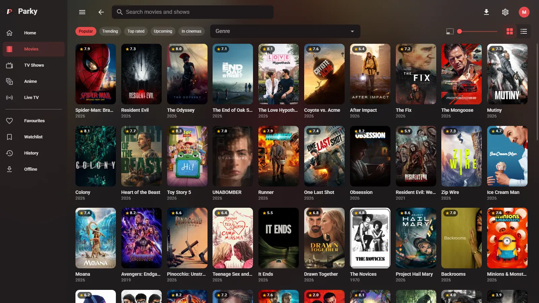Expand the Genre dropdown arrow

tap(352, 31)
